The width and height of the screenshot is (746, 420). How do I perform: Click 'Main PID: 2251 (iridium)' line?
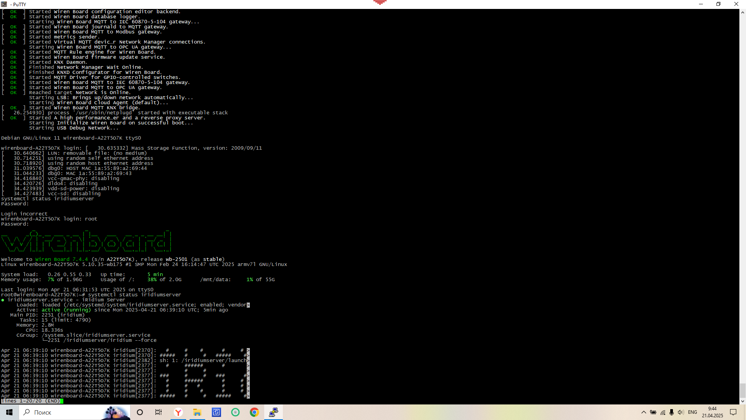pyautogui.click(x=47, y=315)
